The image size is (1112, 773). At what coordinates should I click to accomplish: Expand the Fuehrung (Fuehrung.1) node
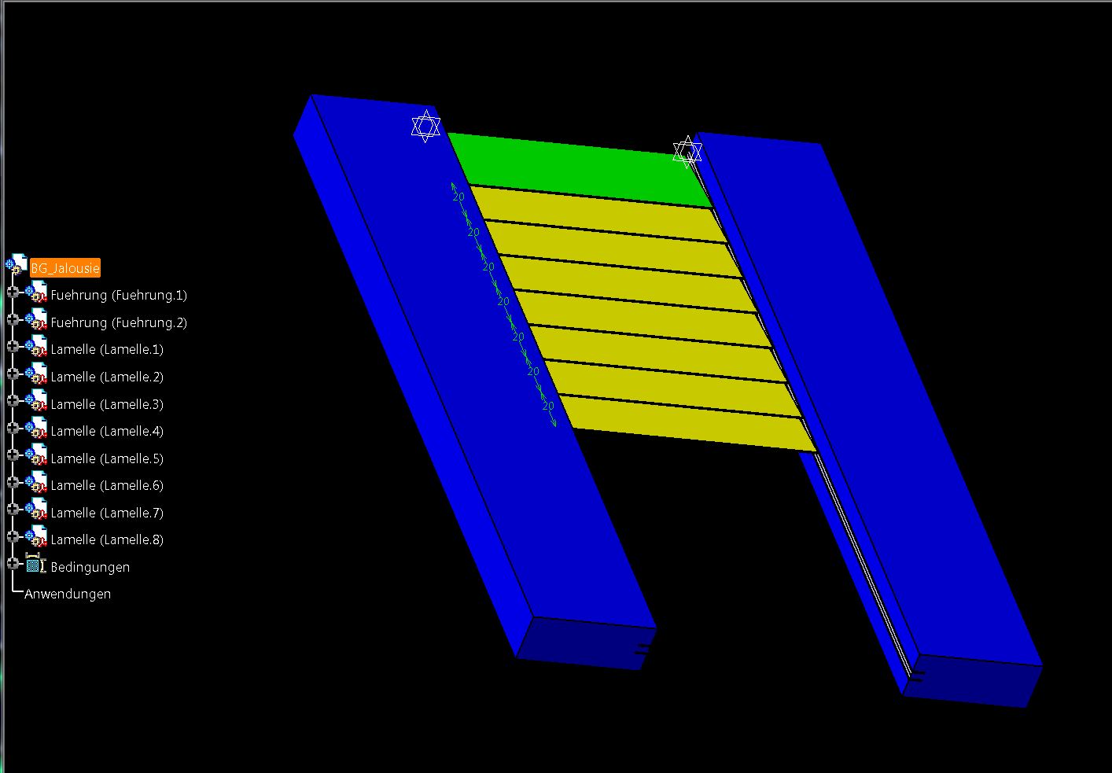point(12,292)
